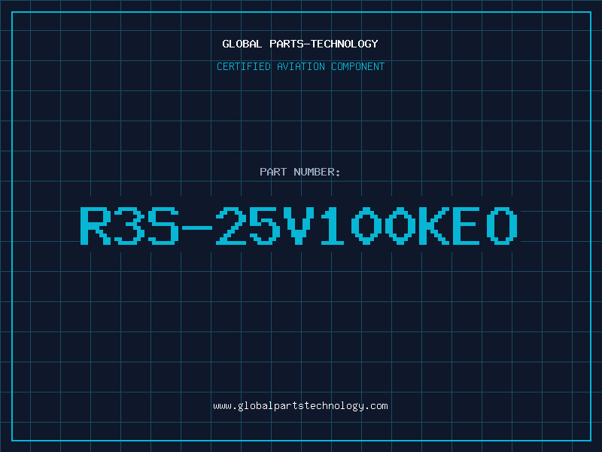Click the word NUMBER: in the label
602x452 pixels.
(x=317, y=172)
